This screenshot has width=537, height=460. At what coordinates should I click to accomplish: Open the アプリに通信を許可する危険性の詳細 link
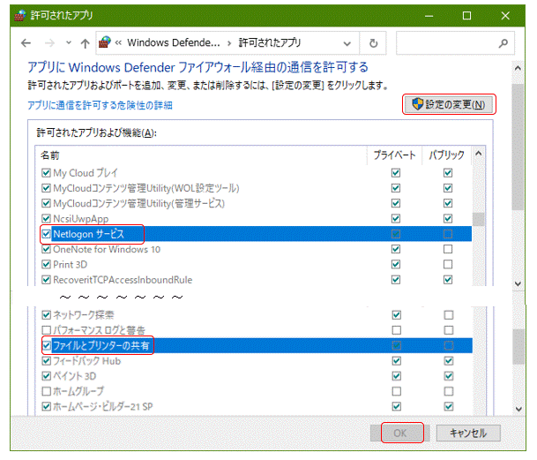click(100, 105)
